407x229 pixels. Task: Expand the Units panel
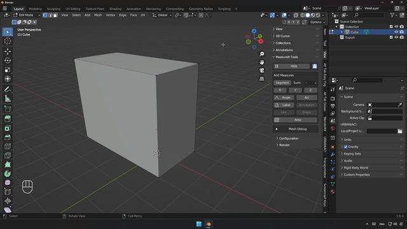(347, 140)
